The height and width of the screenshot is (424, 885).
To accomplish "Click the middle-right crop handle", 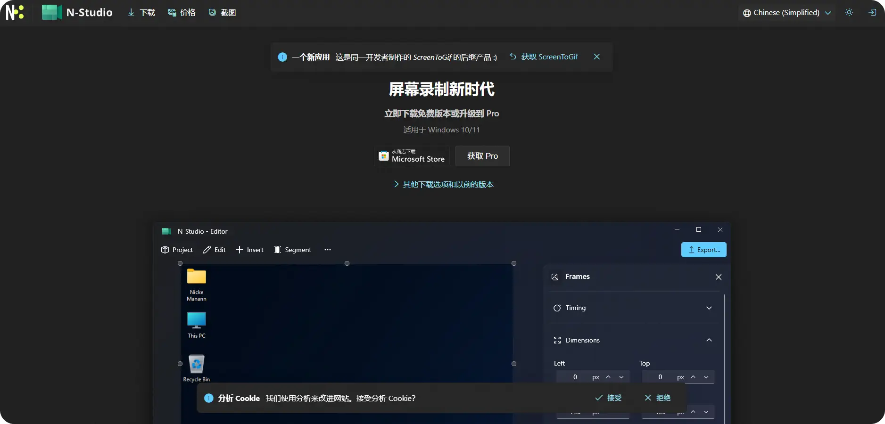I will 514,364.
